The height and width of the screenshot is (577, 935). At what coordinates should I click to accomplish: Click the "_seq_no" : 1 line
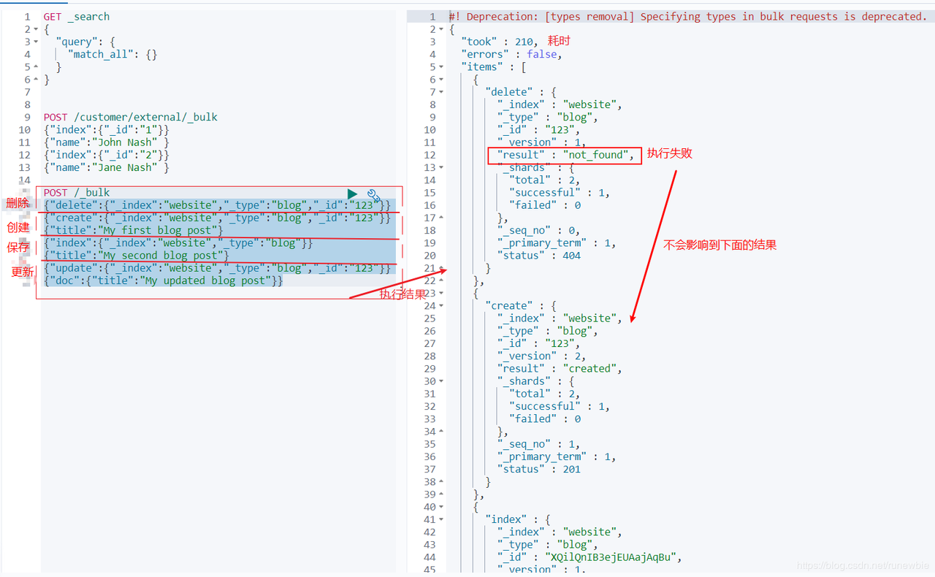(x=538, y=444)
